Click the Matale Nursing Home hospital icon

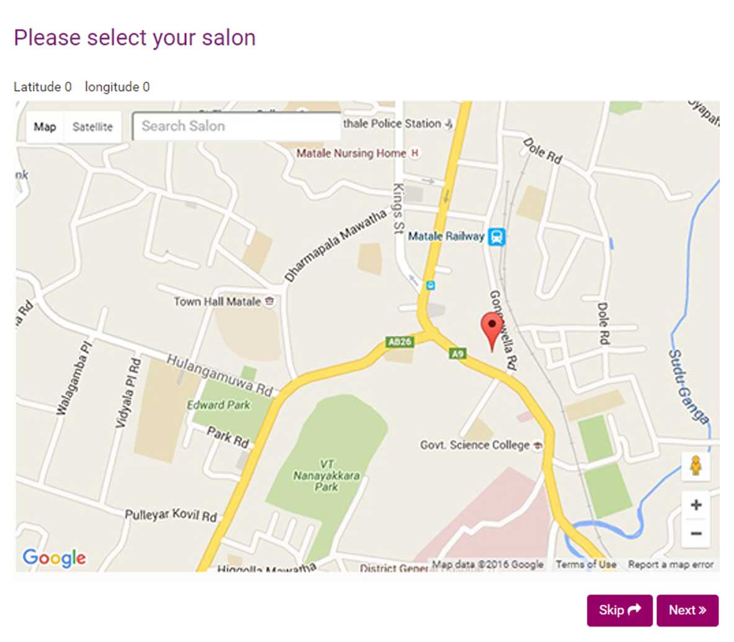click(414, 153)
